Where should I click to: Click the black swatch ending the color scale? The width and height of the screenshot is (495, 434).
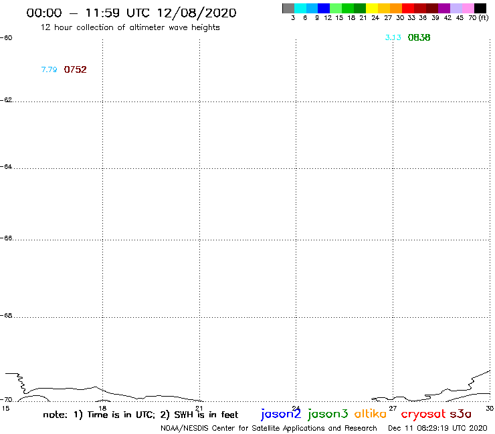point(480,8)
